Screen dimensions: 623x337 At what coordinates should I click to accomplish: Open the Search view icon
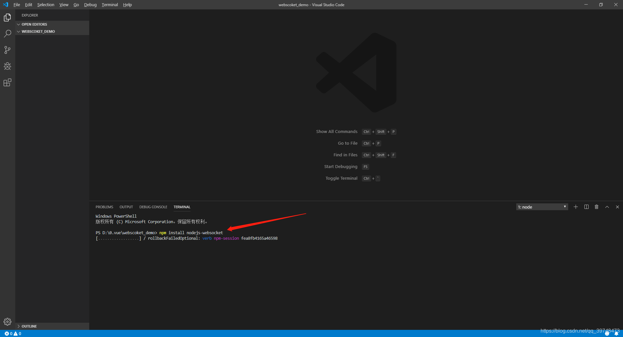coord(7,34)
